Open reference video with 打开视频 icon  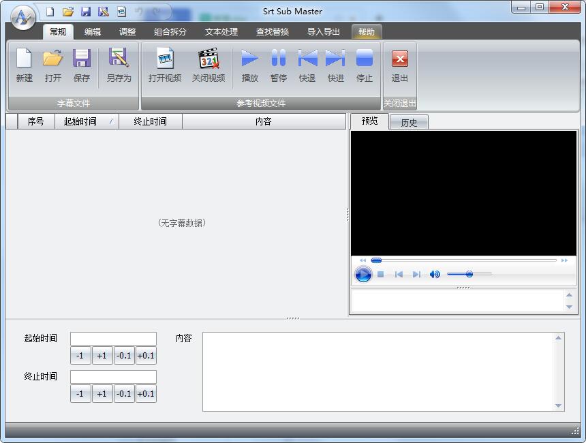click(x=165, y=59)
